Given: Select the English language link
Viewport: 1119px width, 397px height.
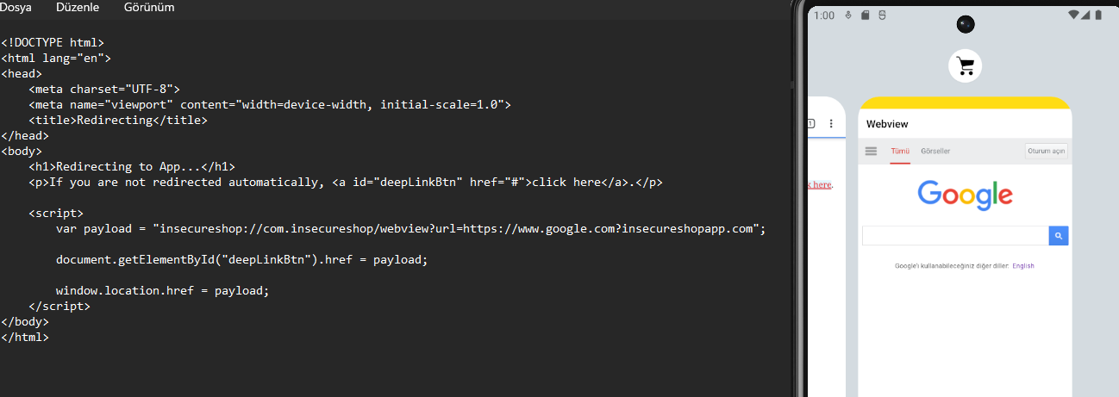Looking at the screenshot, I should [1023, 266].
